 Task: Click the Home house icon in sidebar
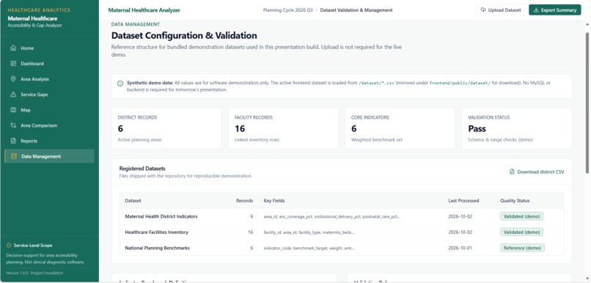[14, 48]
